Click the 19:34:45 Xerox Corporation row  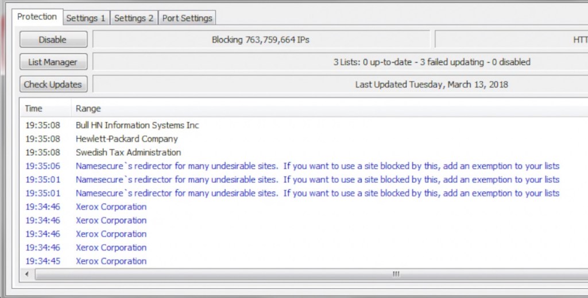point(111,261)
